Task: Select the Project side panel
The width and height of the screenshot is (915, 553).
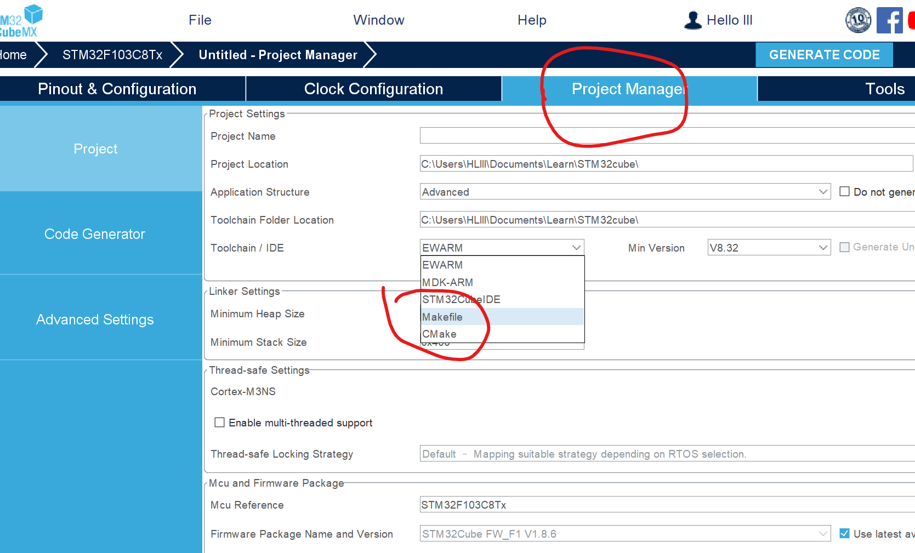Action: click(101, 149)
